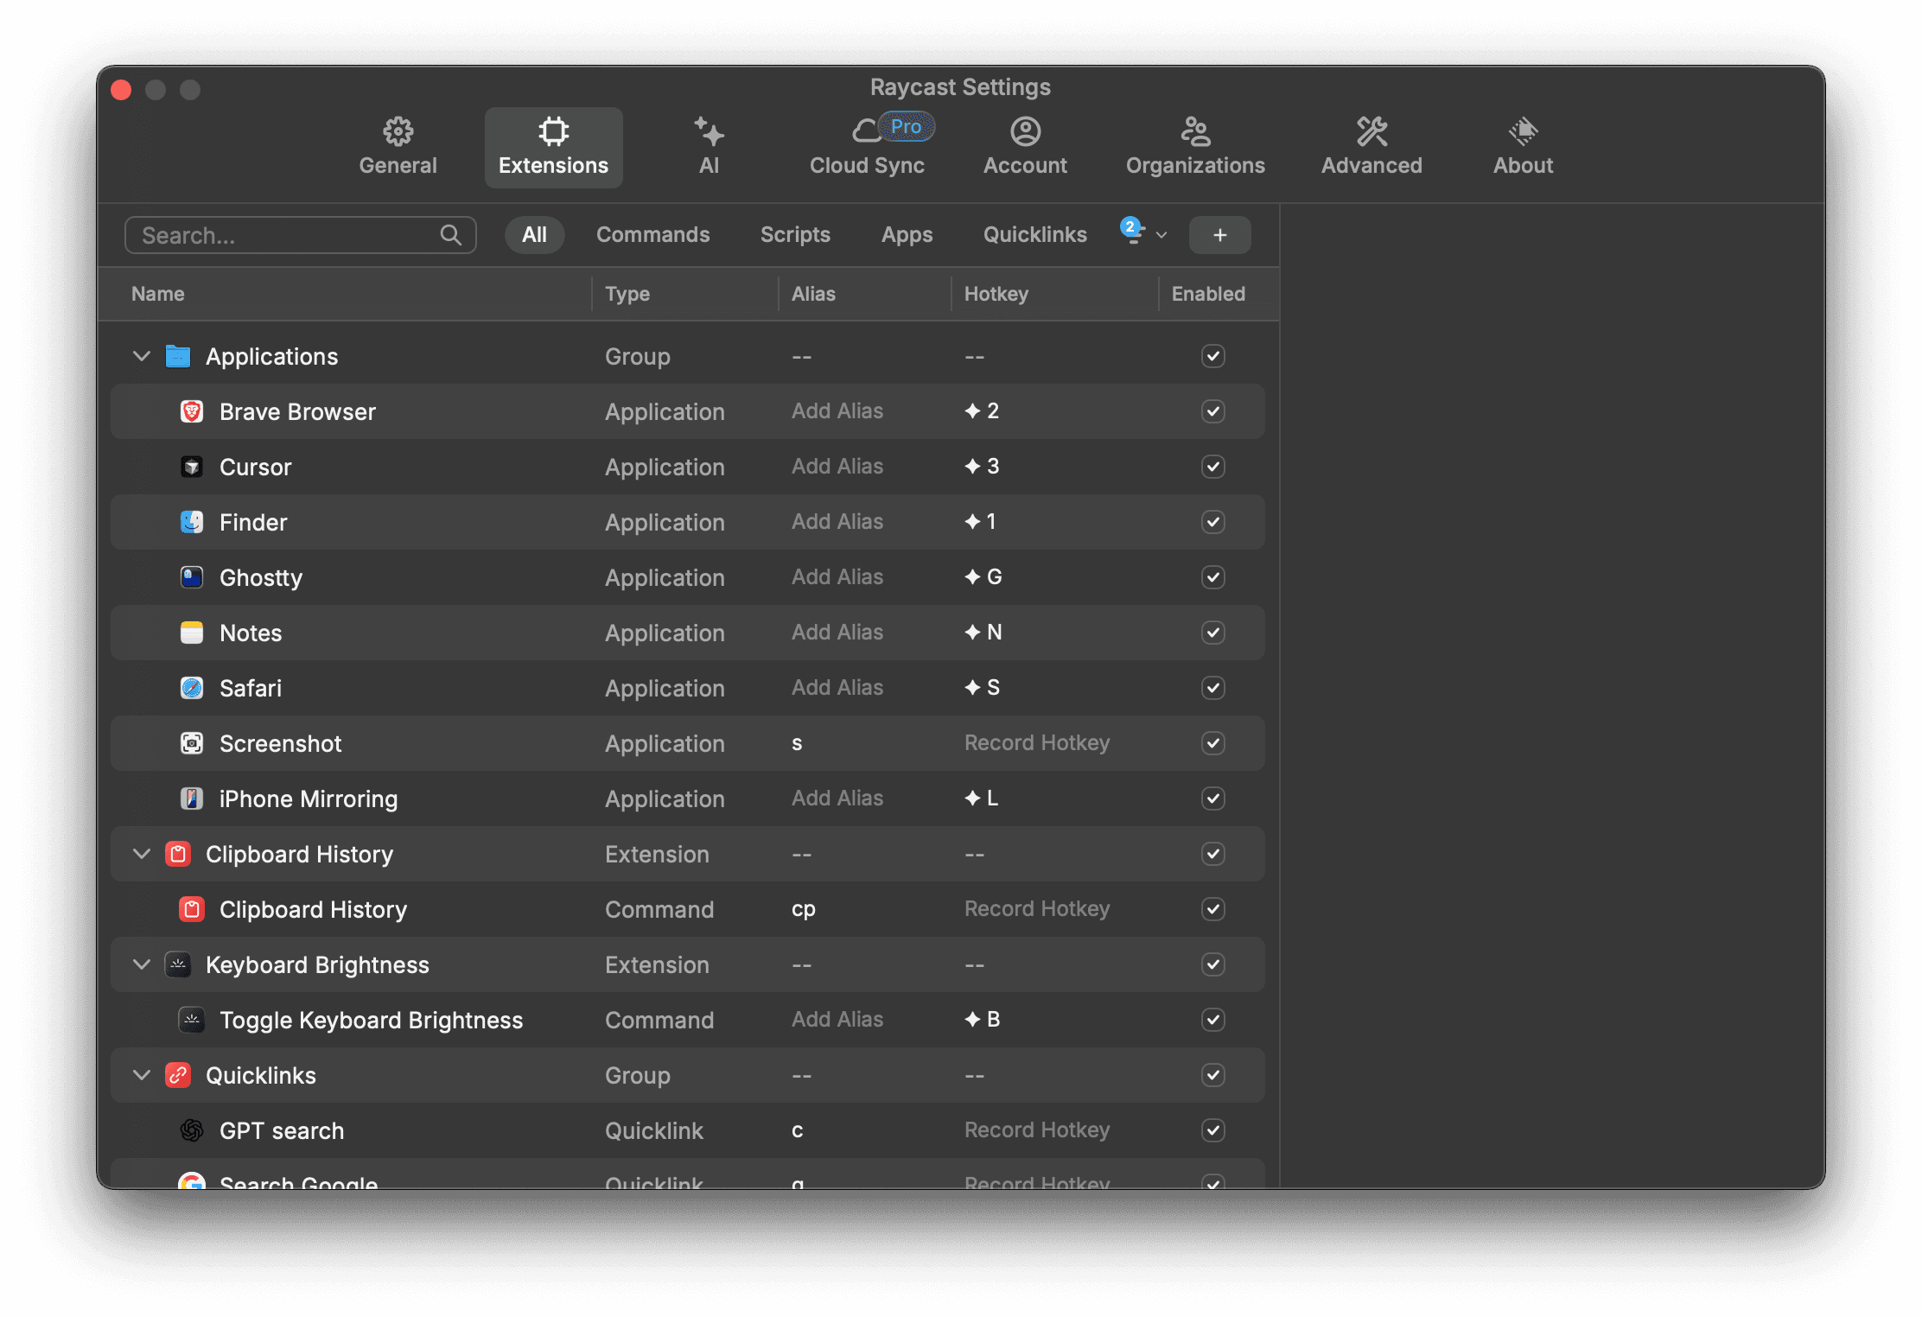The image size is (1922, 1317).
Task: Open the Organizations settings icon
Action: point(1195,131)
